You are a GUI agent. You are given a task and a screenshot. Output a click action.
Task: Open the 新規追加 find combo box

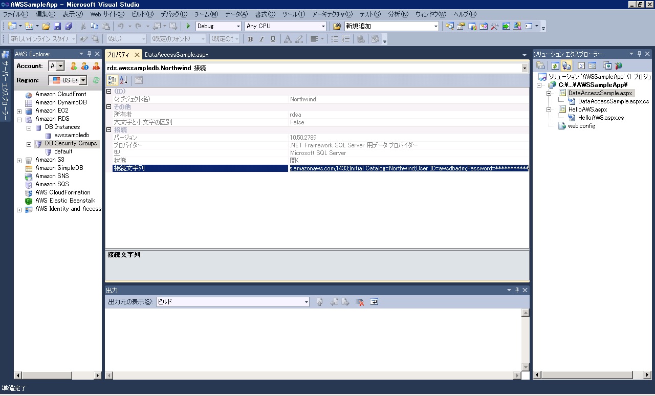tap(392, 26)
